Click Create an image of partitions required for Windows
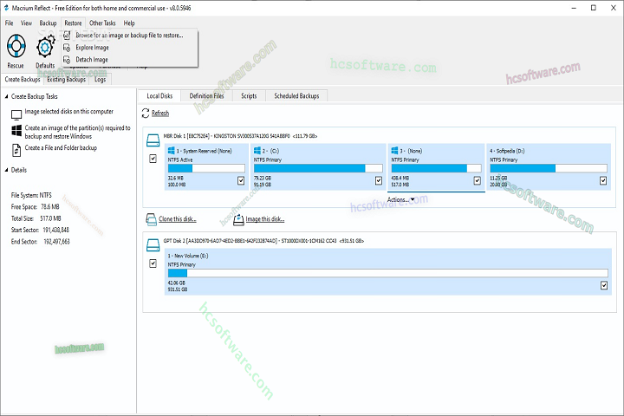 tap(78, 132)
